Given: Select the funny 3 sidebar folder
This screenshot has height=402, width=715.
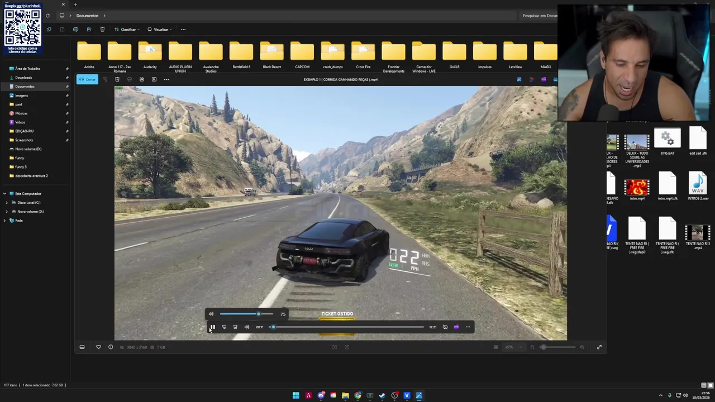Looking at the screenshot, I should 21,167.
